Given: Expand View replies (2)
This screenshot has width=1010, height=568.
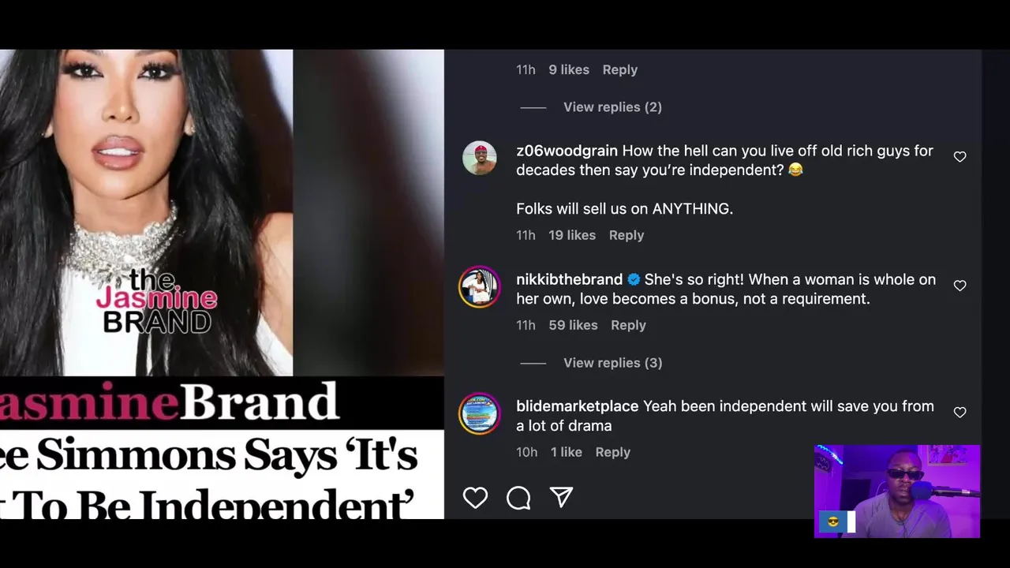Looking at the screenshot, I should [612, 107].
